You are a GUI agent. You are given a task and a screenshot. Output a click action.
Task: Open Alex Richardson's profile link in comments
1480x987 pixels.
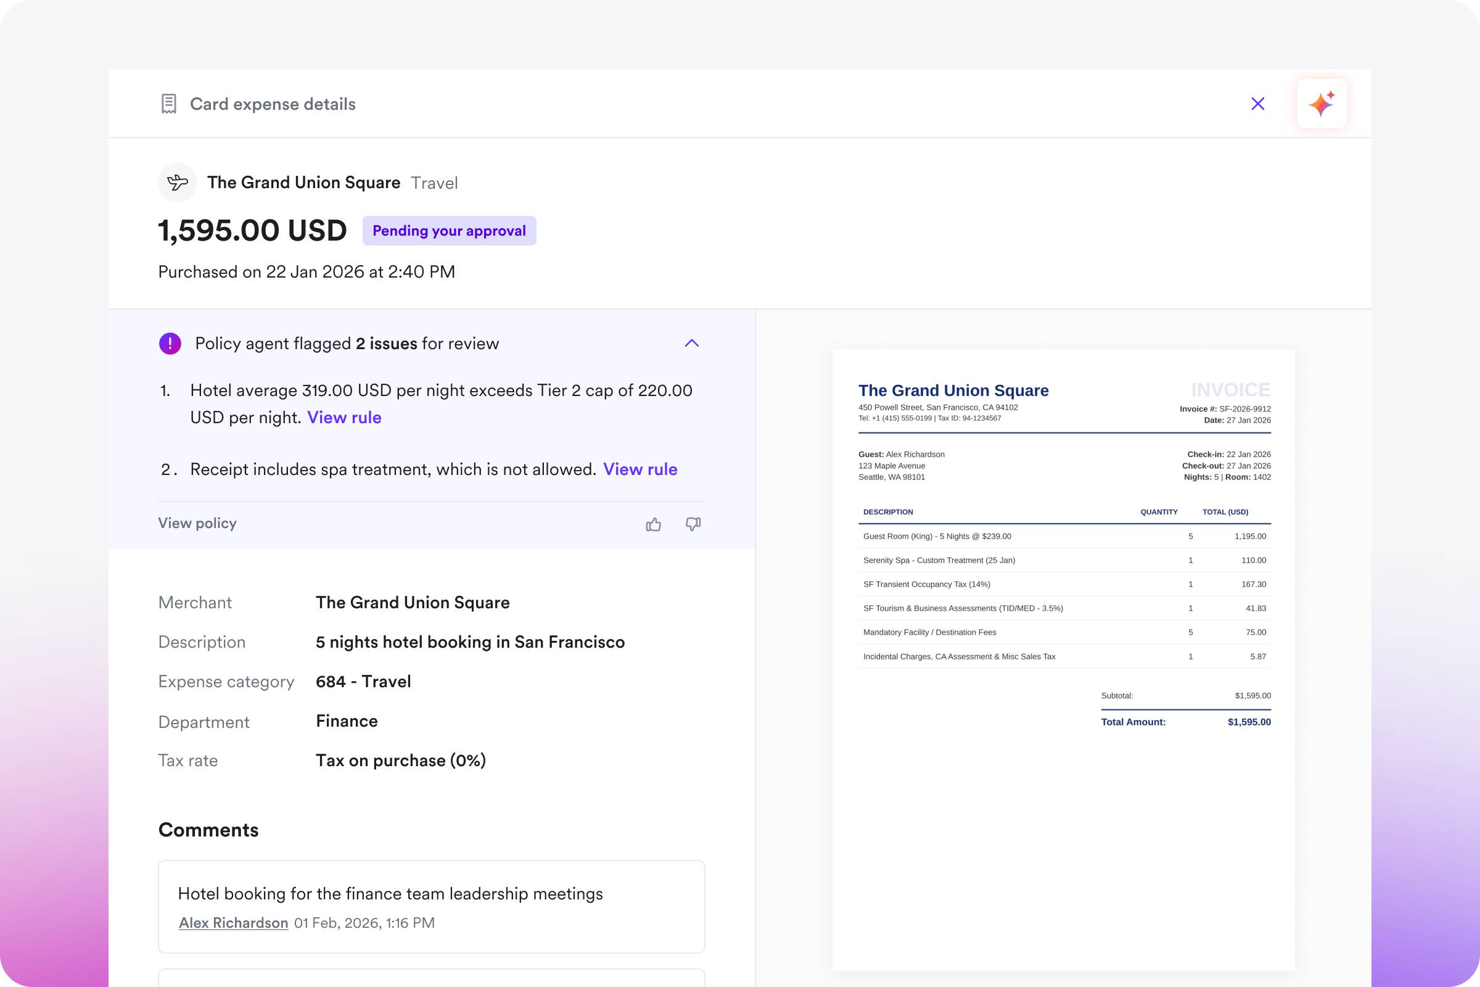234,923
